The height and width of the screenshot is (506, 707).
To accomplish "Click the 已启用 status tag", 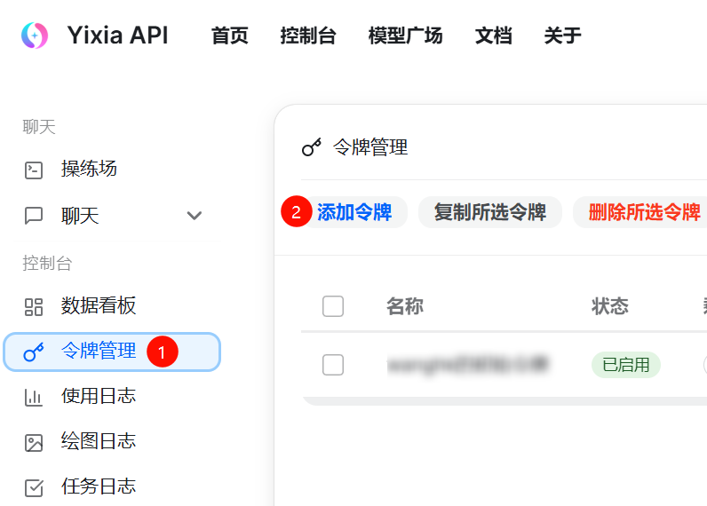I will pos(625,364).
